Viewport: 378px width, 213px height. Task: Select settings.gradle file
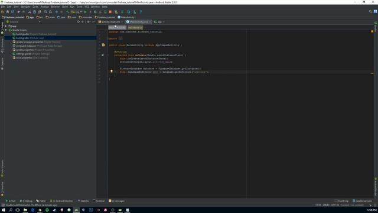[31, 54]
